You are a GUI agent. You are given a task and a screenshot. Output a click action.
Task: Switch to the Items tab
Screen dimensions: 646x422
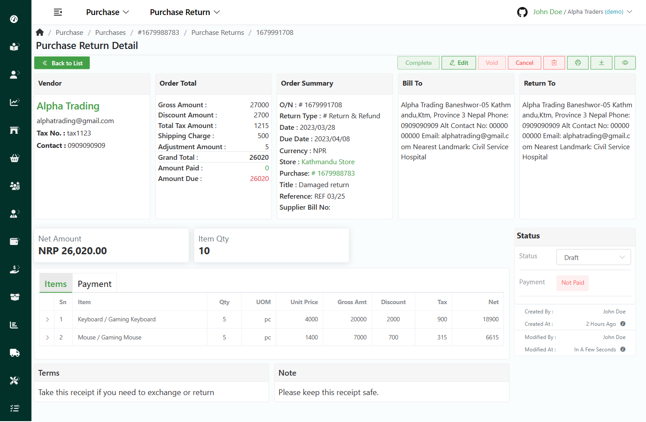[x=56, y=284]
